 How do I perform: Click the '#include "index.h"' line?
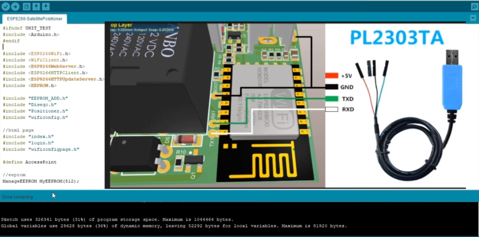28,136
